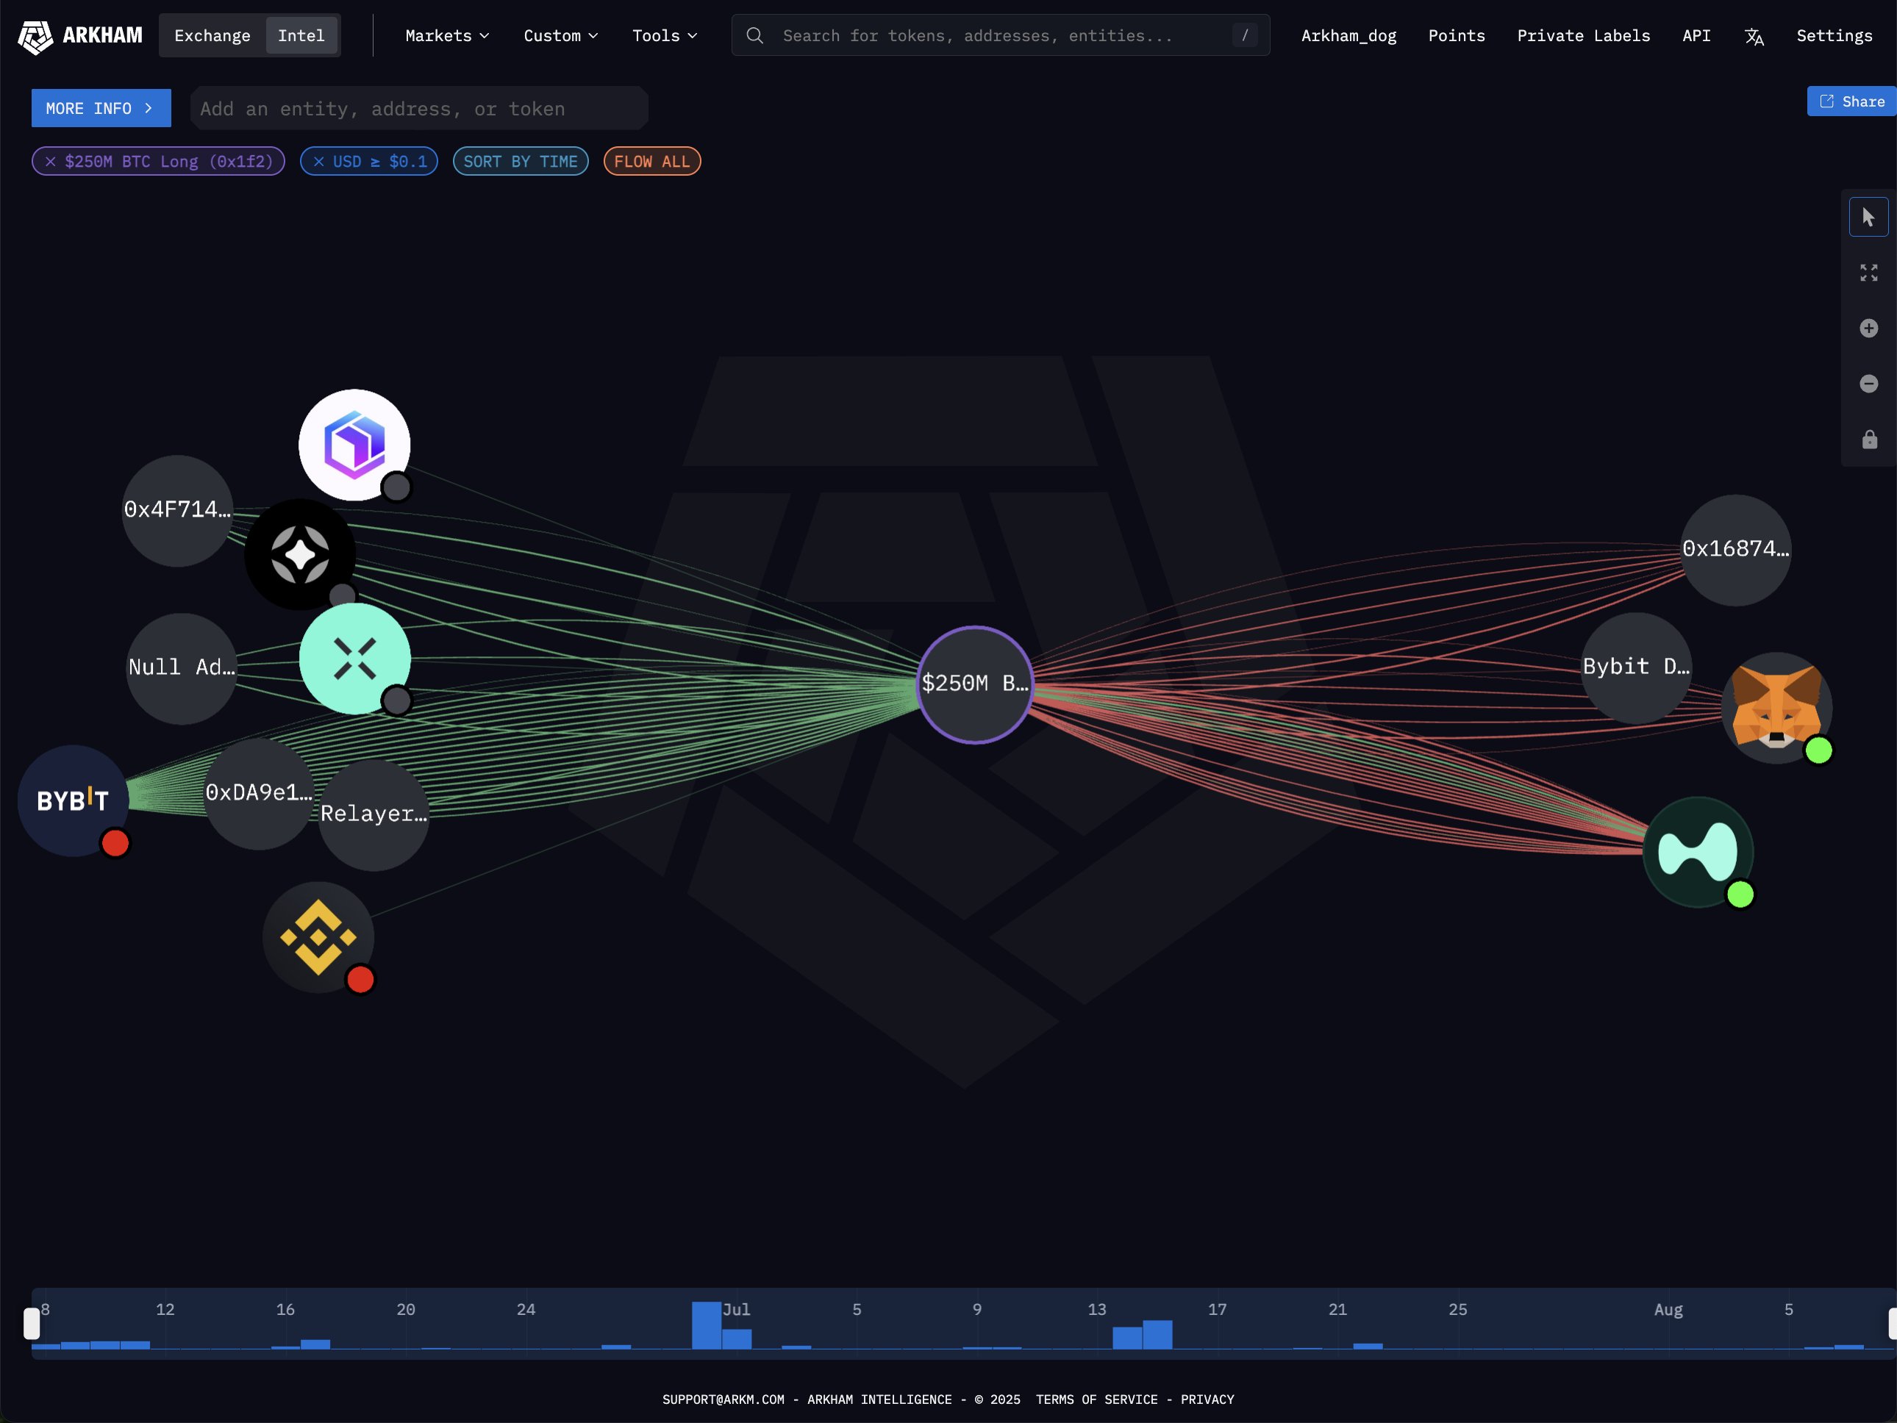Toggle the FLOW ALL option
Screen dimensions: 1897x1423
click(x=651, y=161)
